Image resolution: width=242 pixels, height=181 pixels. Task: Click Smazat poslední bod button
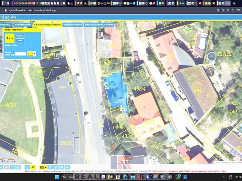point(20,38)
